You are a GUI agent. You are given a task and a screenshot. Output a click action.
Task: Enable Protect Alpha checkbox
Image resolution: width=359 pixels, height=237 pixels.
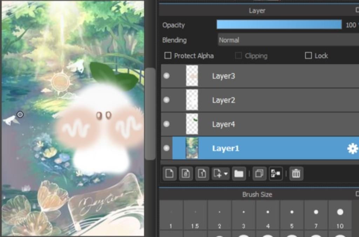pos(168,55)
